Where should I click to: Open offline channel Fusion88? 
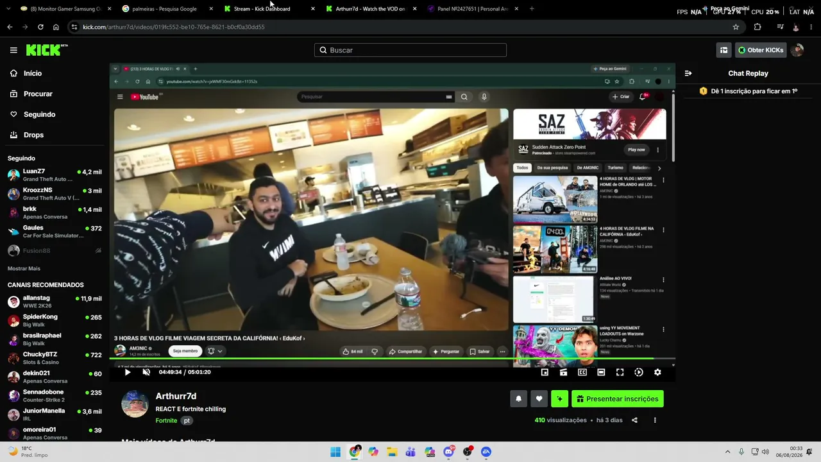tap(55, 250)
